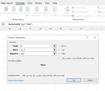
Task: Expand the Use in Formula dropdown
Action: coord(88,12)
